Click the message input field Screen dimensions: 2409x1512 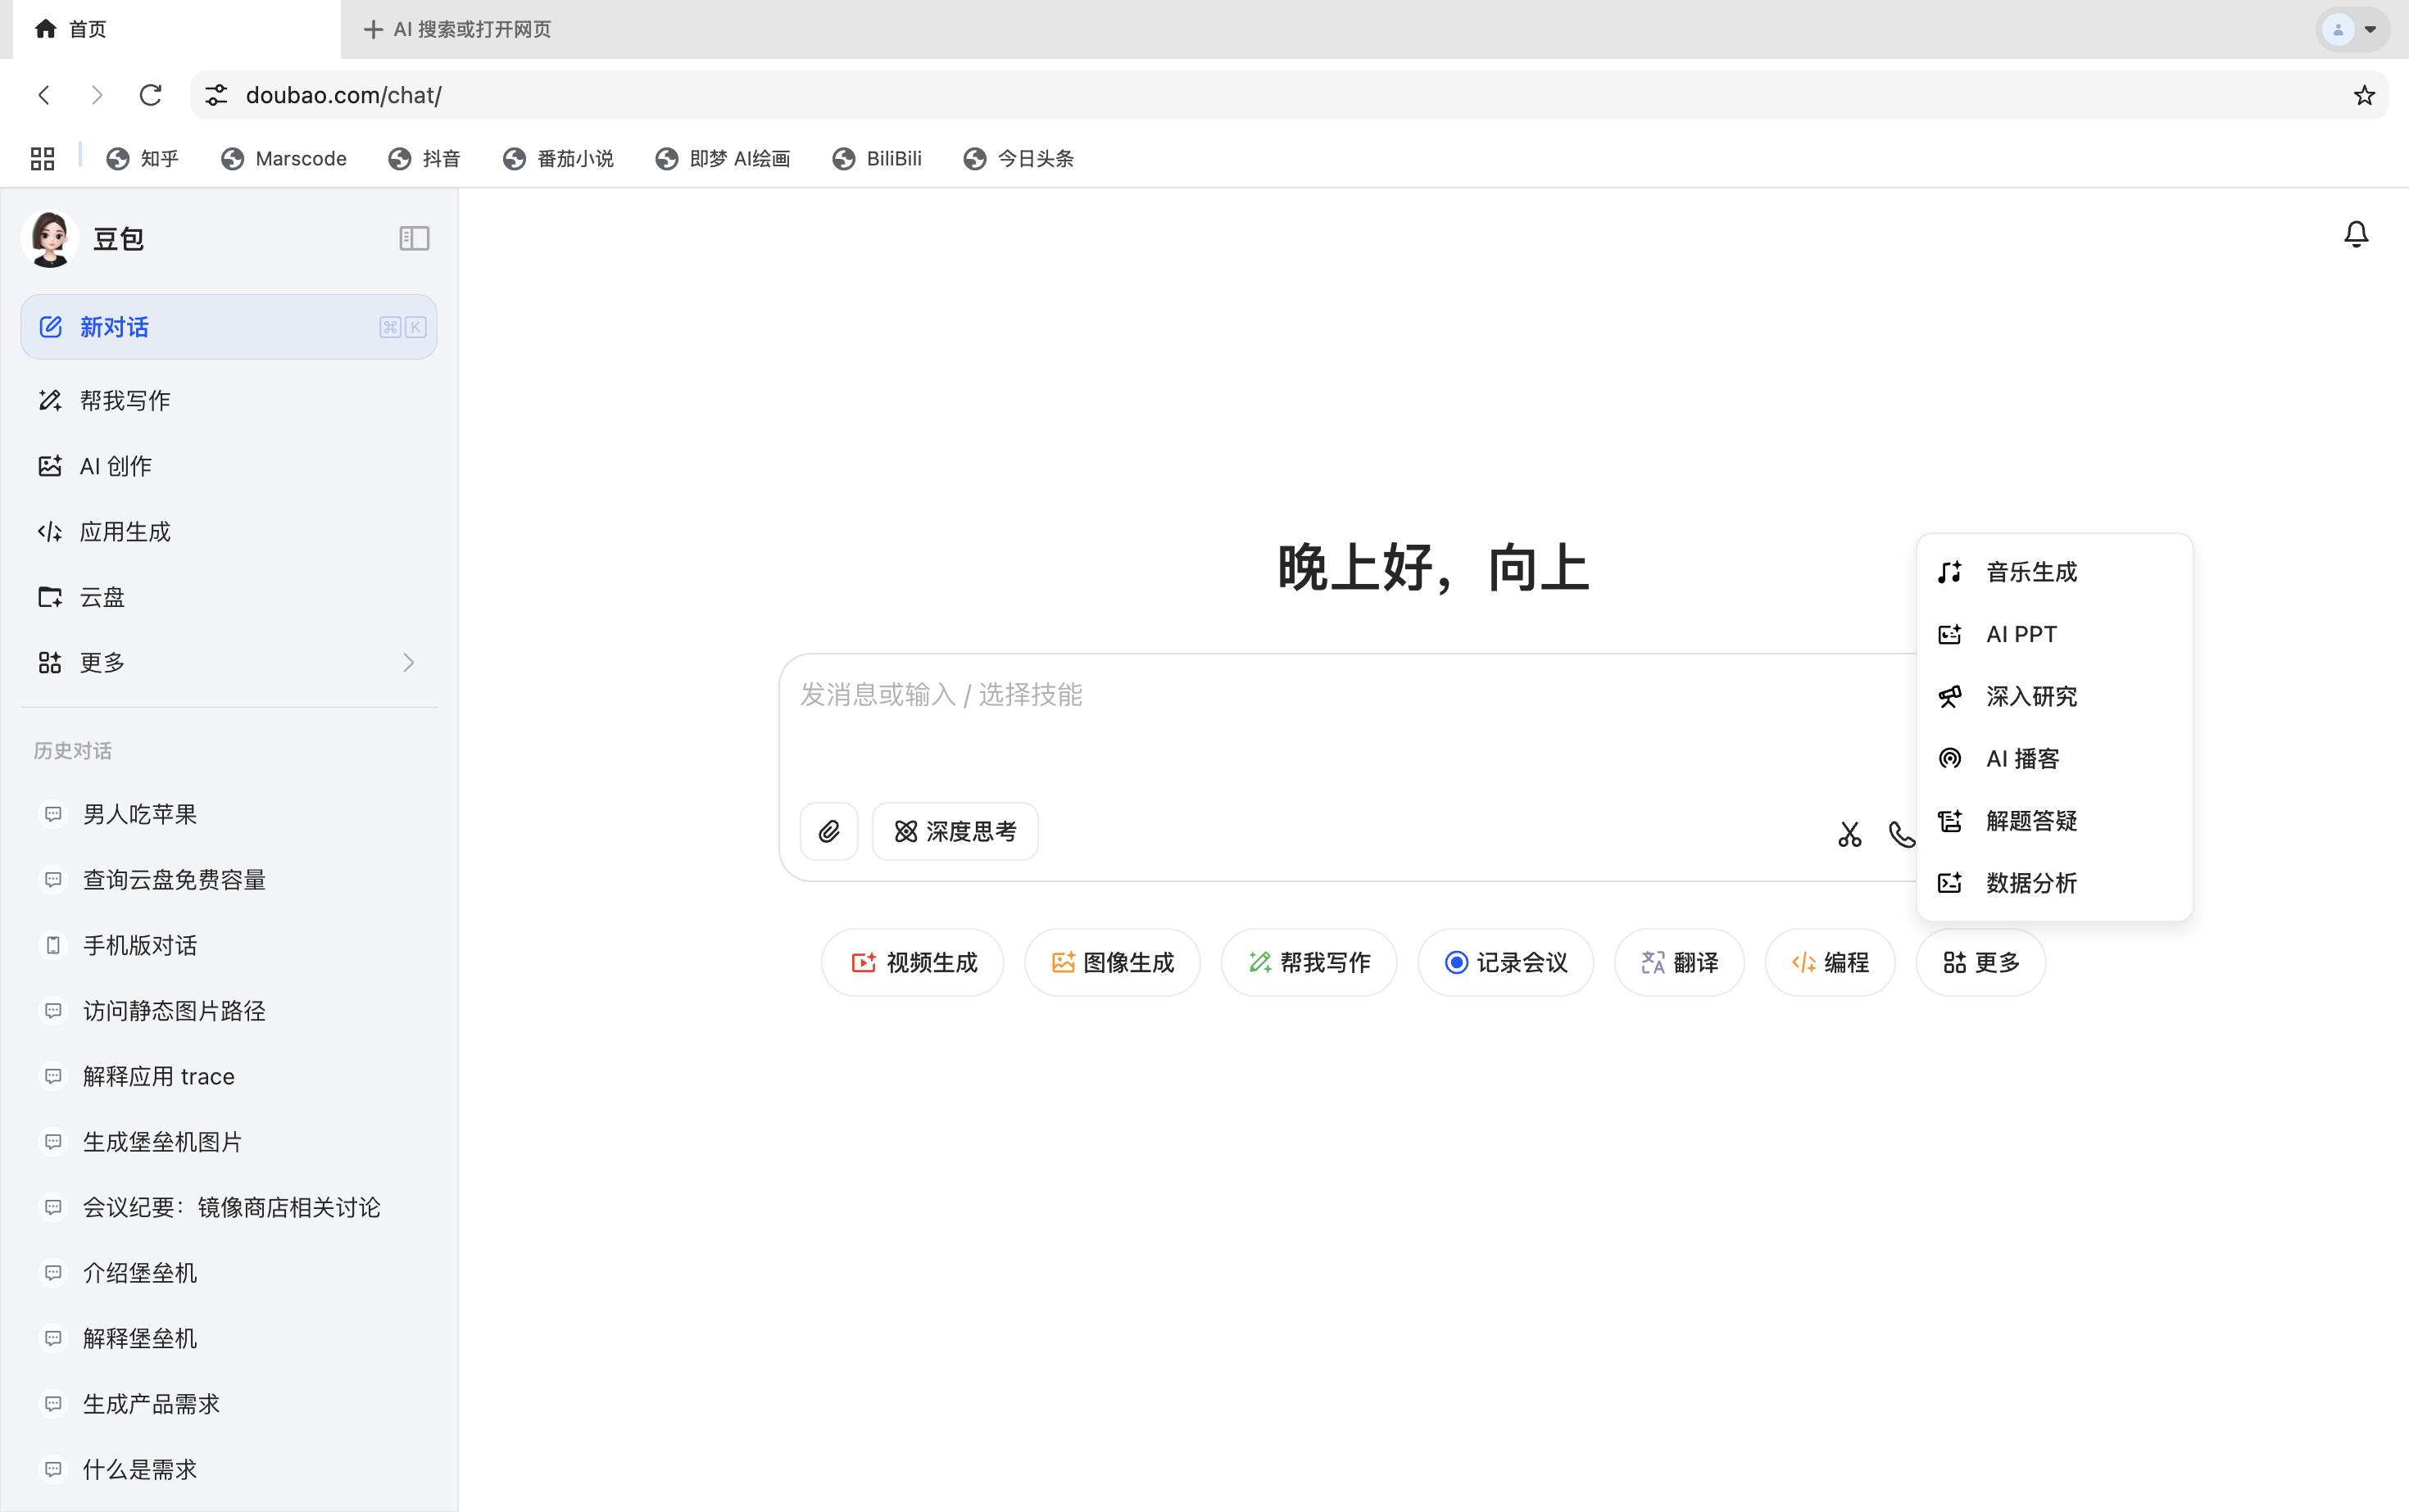[x=1300, y=720]
